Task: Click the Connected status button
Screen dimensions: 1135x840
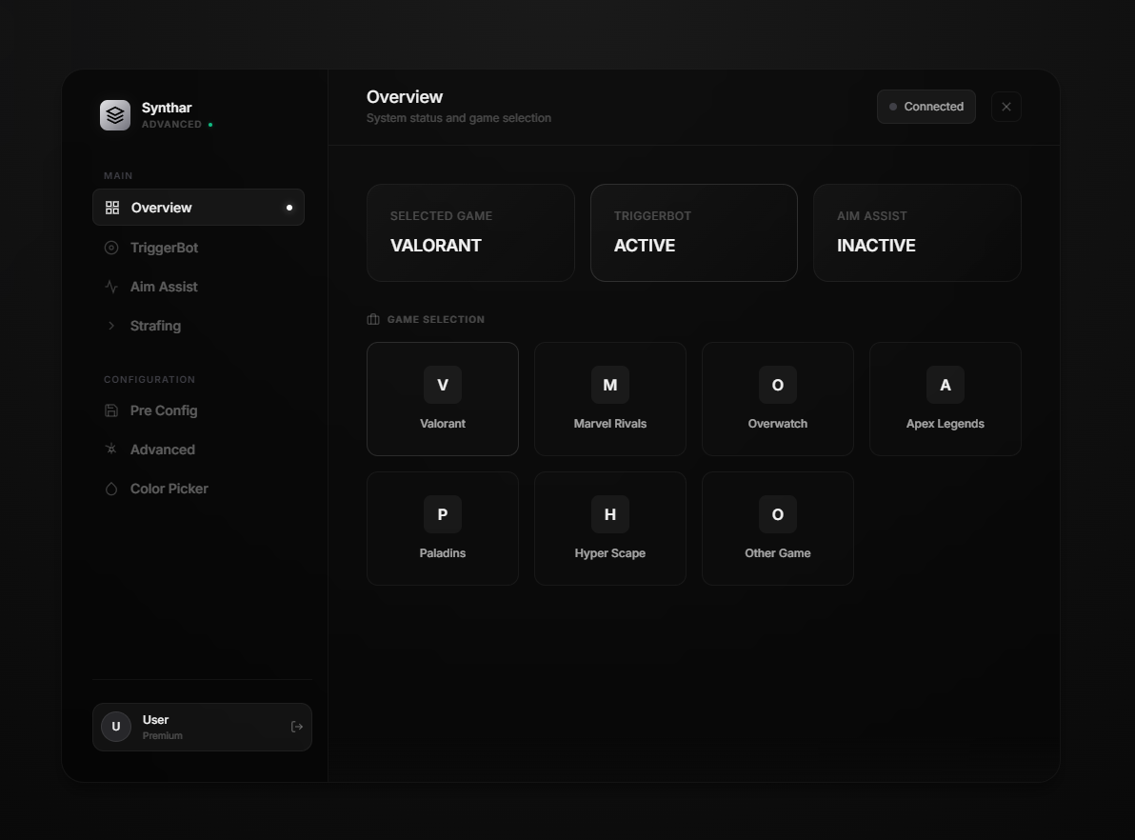Action: click(x=926, y=107)
